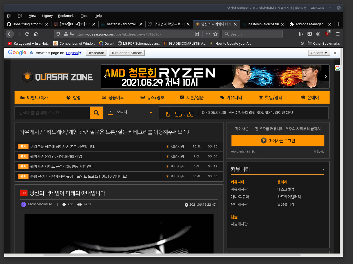Image resolution: width=353 pixels, height=264 pixels.
Task: Open the Firefox account icon
Action: [x=318, y=34]
